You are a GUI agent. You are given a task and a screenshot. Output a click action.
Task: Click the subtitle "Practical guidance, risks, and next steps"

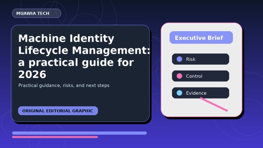point(64,85)
